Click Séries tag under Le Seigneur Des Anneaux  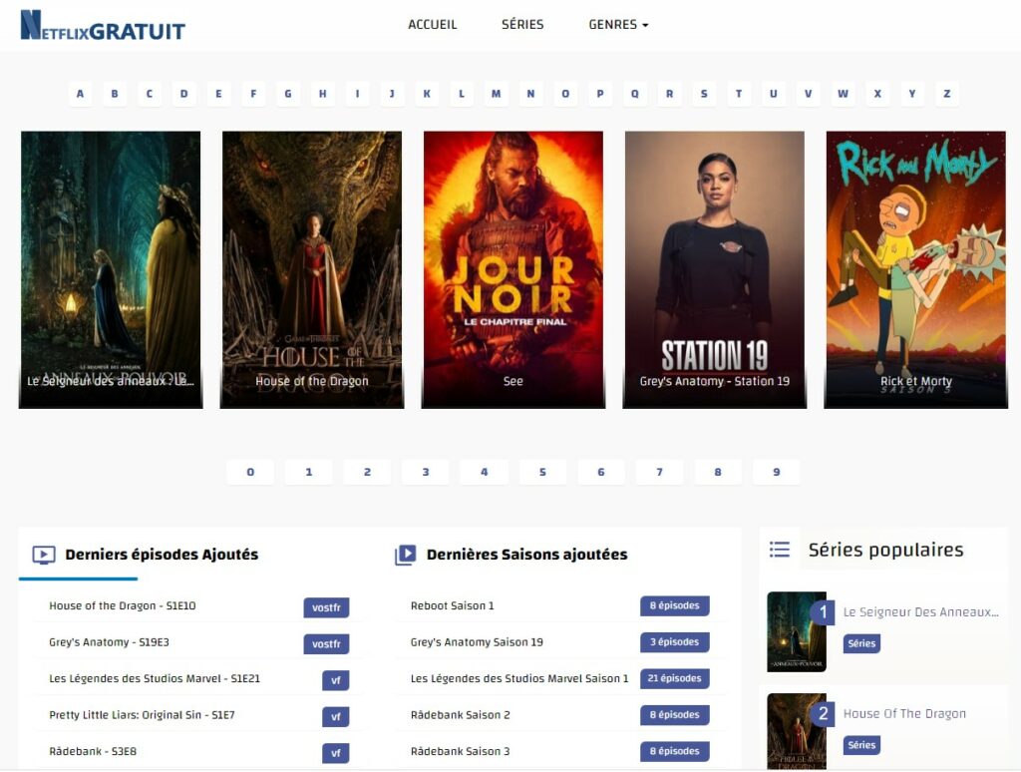(x=861, y=643)
